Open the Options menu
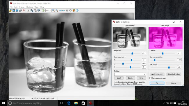This screenshot has width=189, height=106. point(30,7)
